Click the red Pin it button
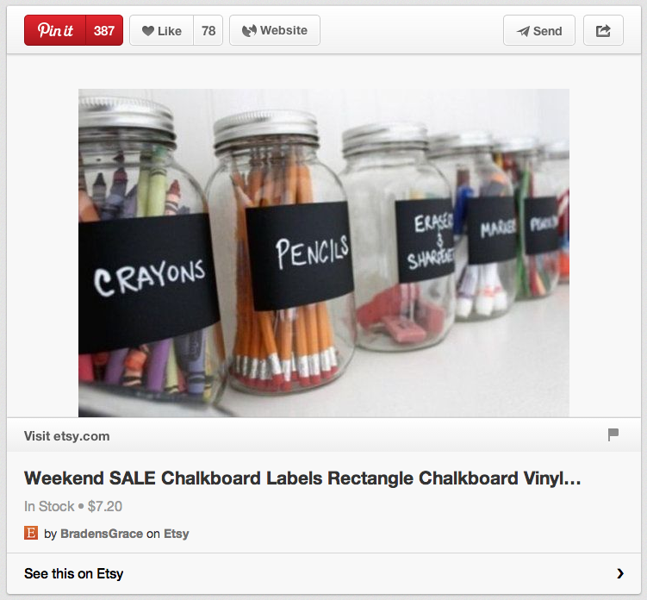Image resolution: width=647 pixels, height=600 pixels. click(x=55, y=30)
